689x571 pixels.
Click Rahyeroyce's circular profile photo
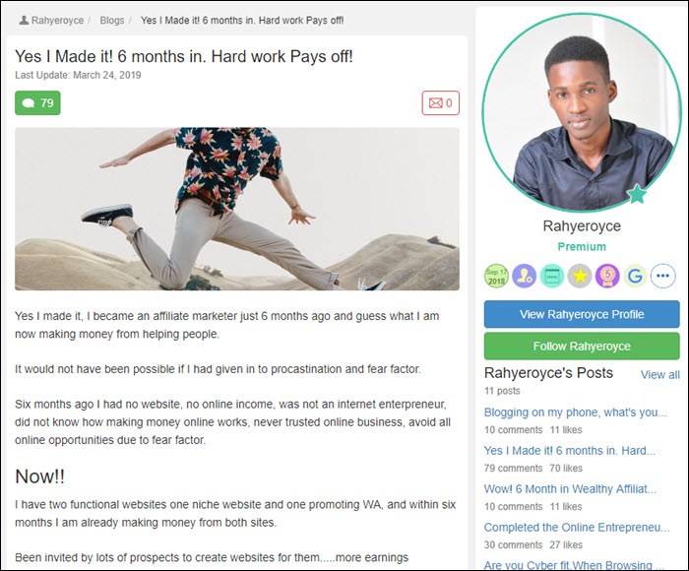click(x=582, y=112)
